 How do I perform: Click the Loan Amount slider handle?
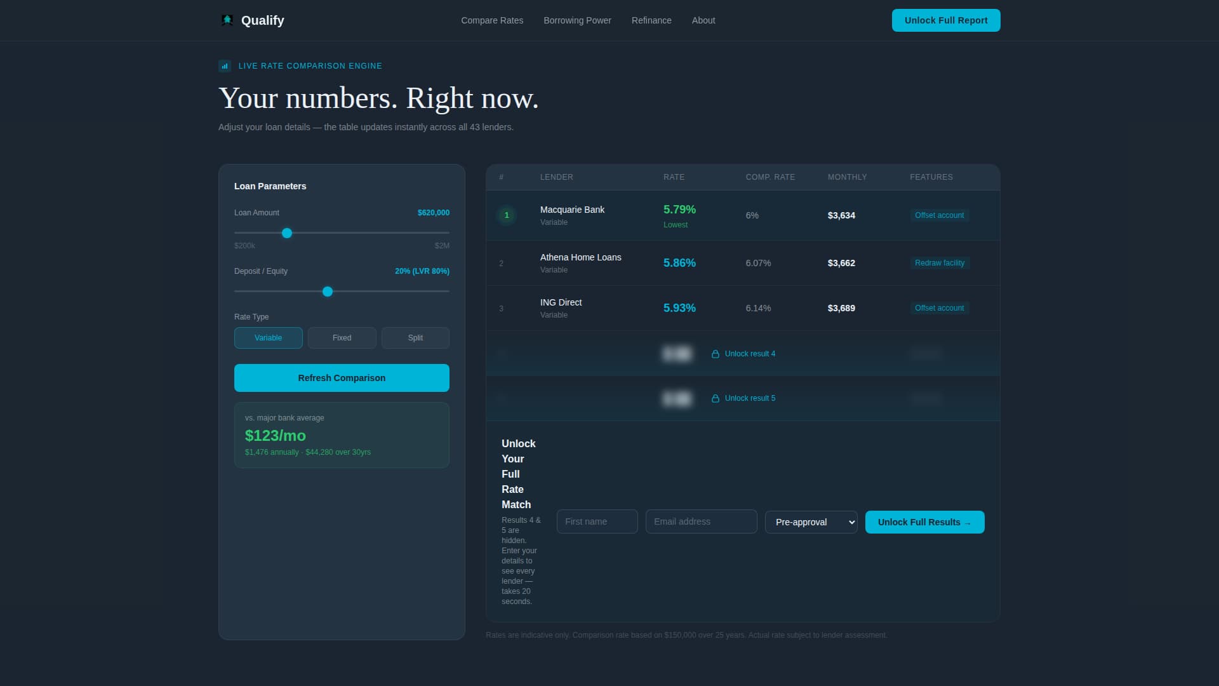click(287, 233)
